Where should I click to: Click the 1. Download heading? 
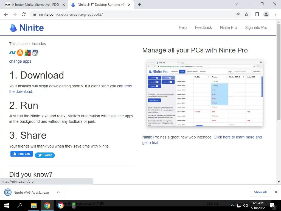pyautogui.click(x=36, y=75)
